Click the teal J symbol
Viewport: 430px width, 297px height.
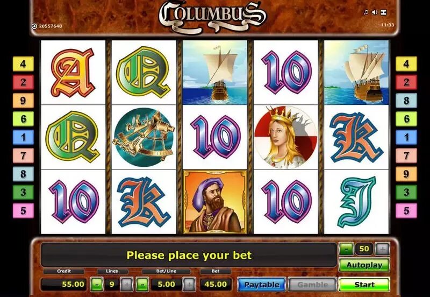tap(356, 202)
